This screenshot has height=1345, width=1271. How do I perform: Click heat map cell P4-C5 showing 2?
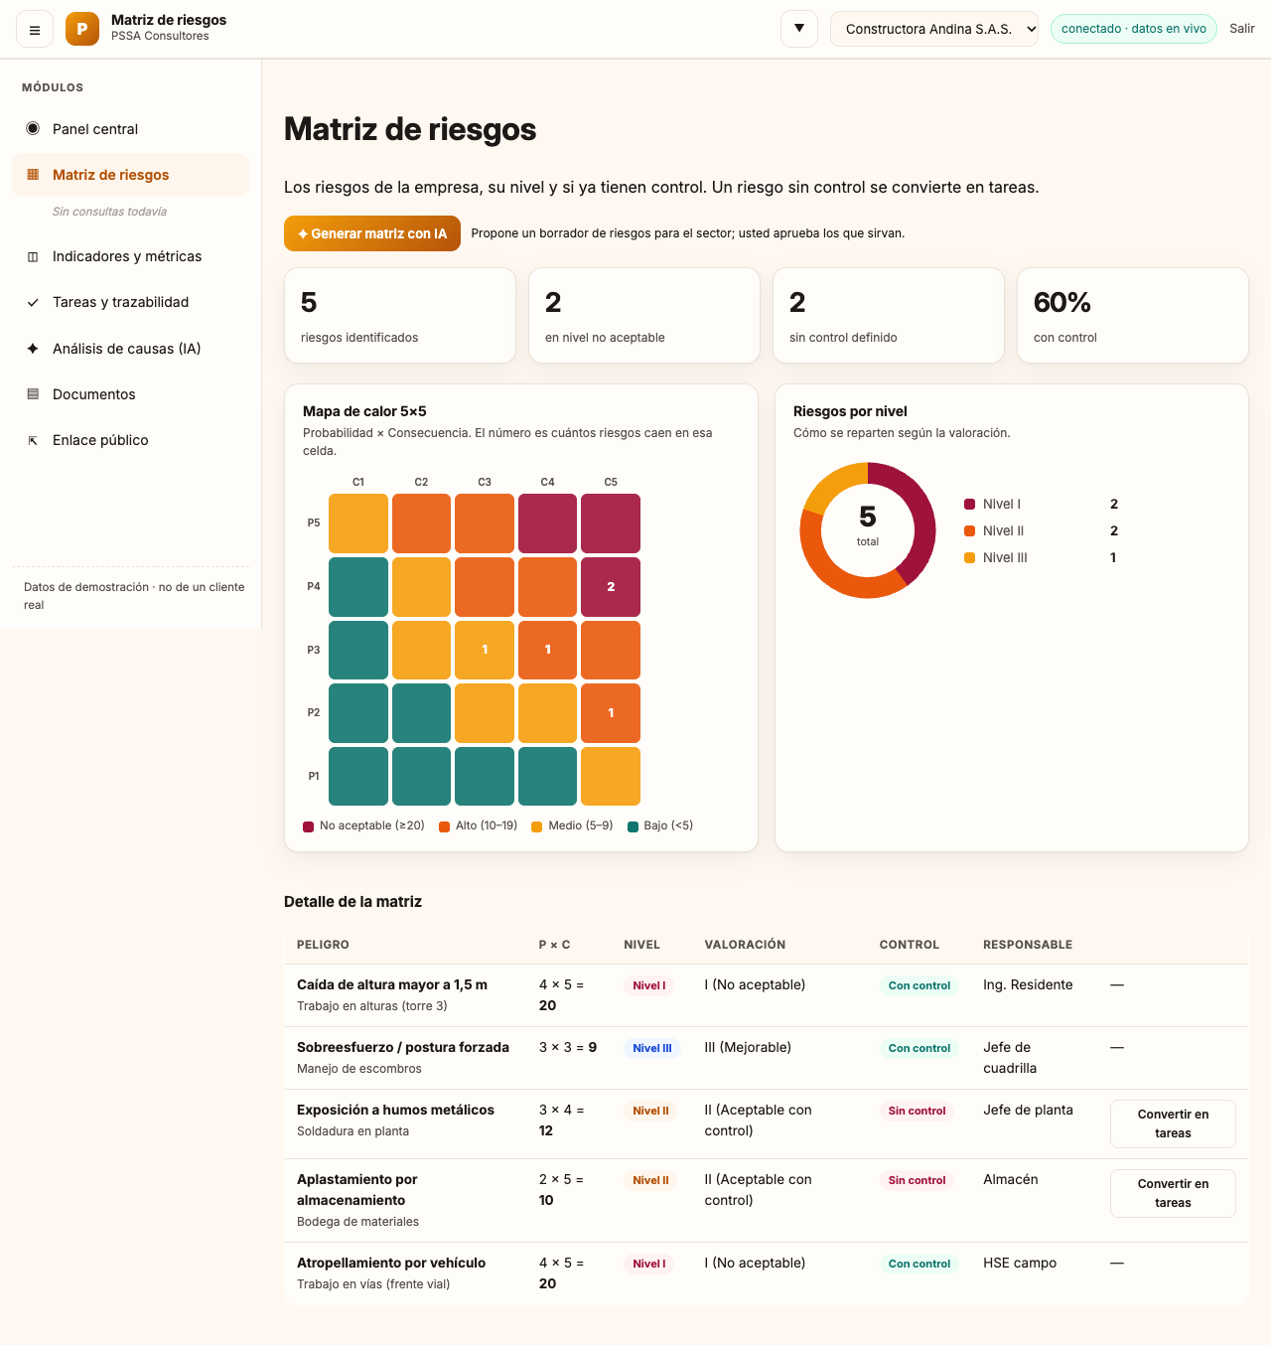611,587
